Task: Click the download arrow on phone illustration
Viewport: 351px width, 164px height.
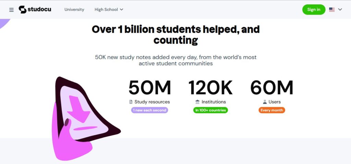Action: coord(78,109)
